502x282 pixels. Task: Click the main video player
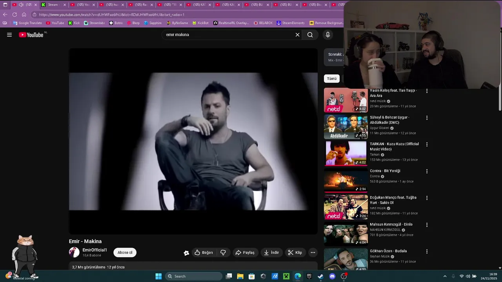coord(193,141)
